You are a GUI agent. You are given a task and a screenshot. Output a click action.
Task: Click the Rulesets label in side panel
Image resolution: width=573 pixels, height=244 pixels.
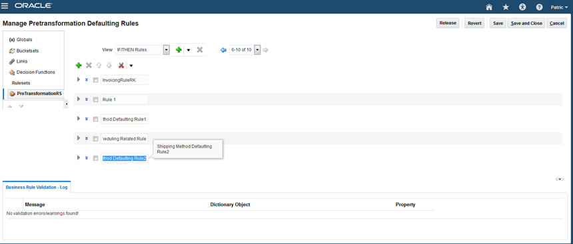coord(21,83)
